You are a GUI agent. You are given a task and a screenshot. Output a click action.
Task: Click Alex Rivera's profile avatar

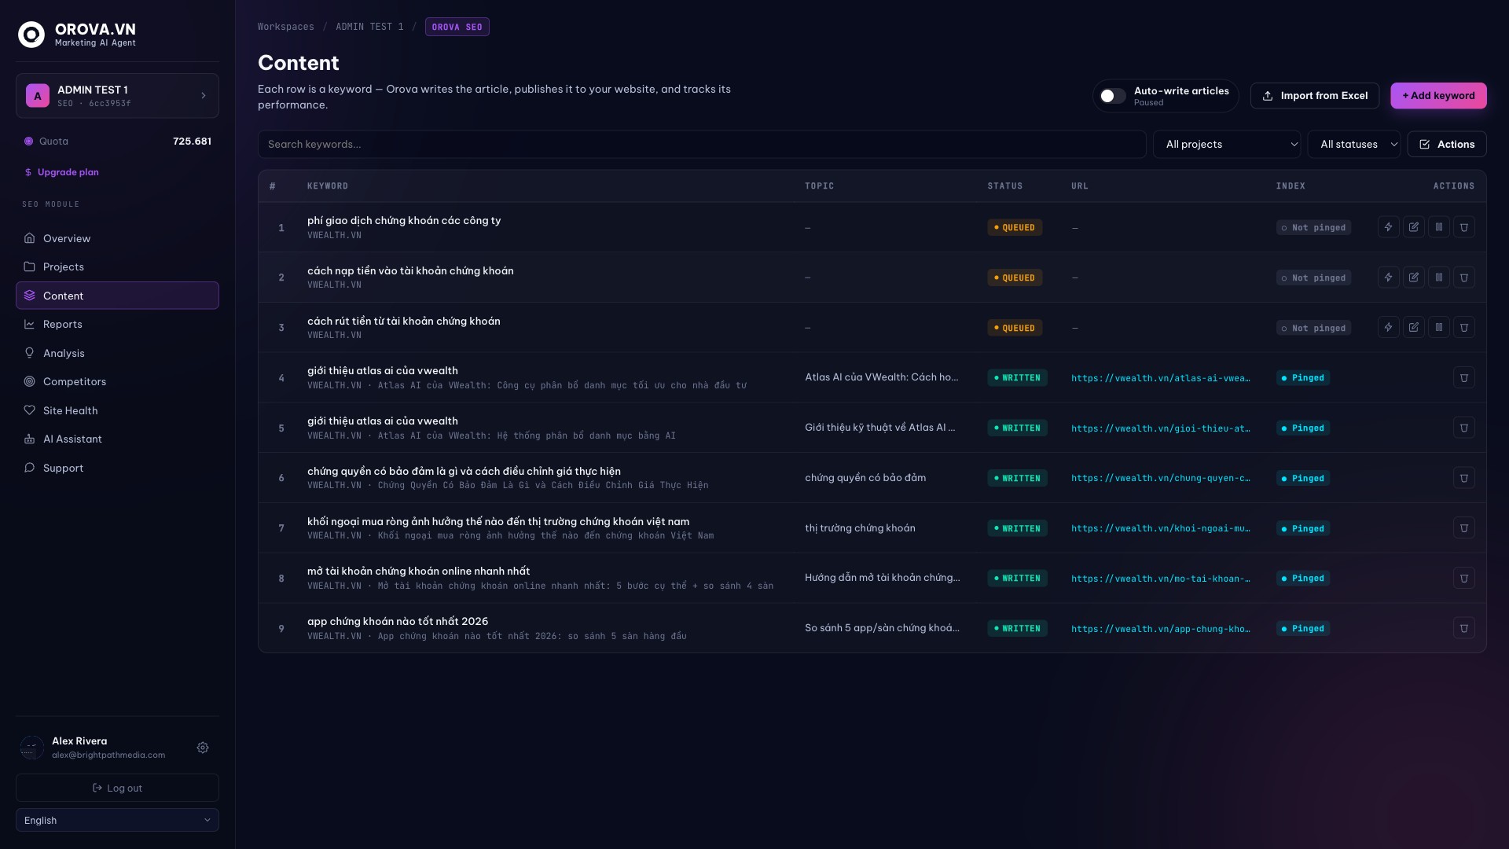[32, 748]
